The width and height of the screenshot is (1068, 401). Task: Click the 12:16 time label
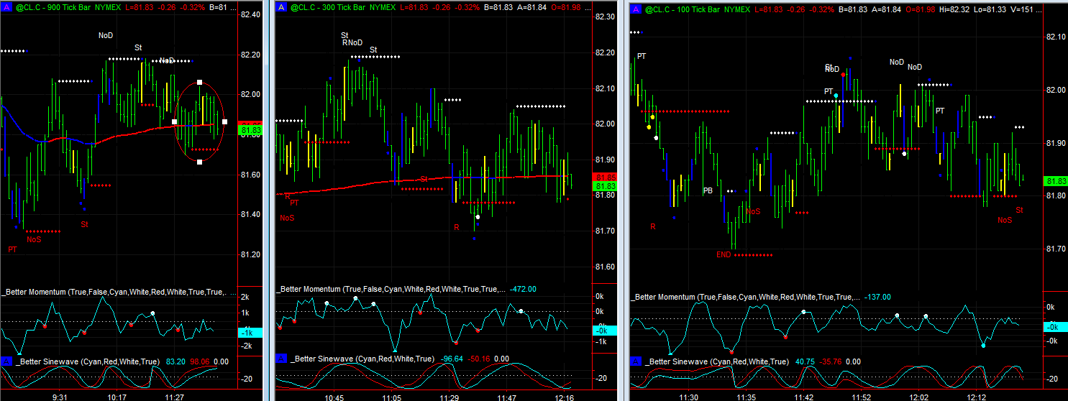tap(565, 397)
